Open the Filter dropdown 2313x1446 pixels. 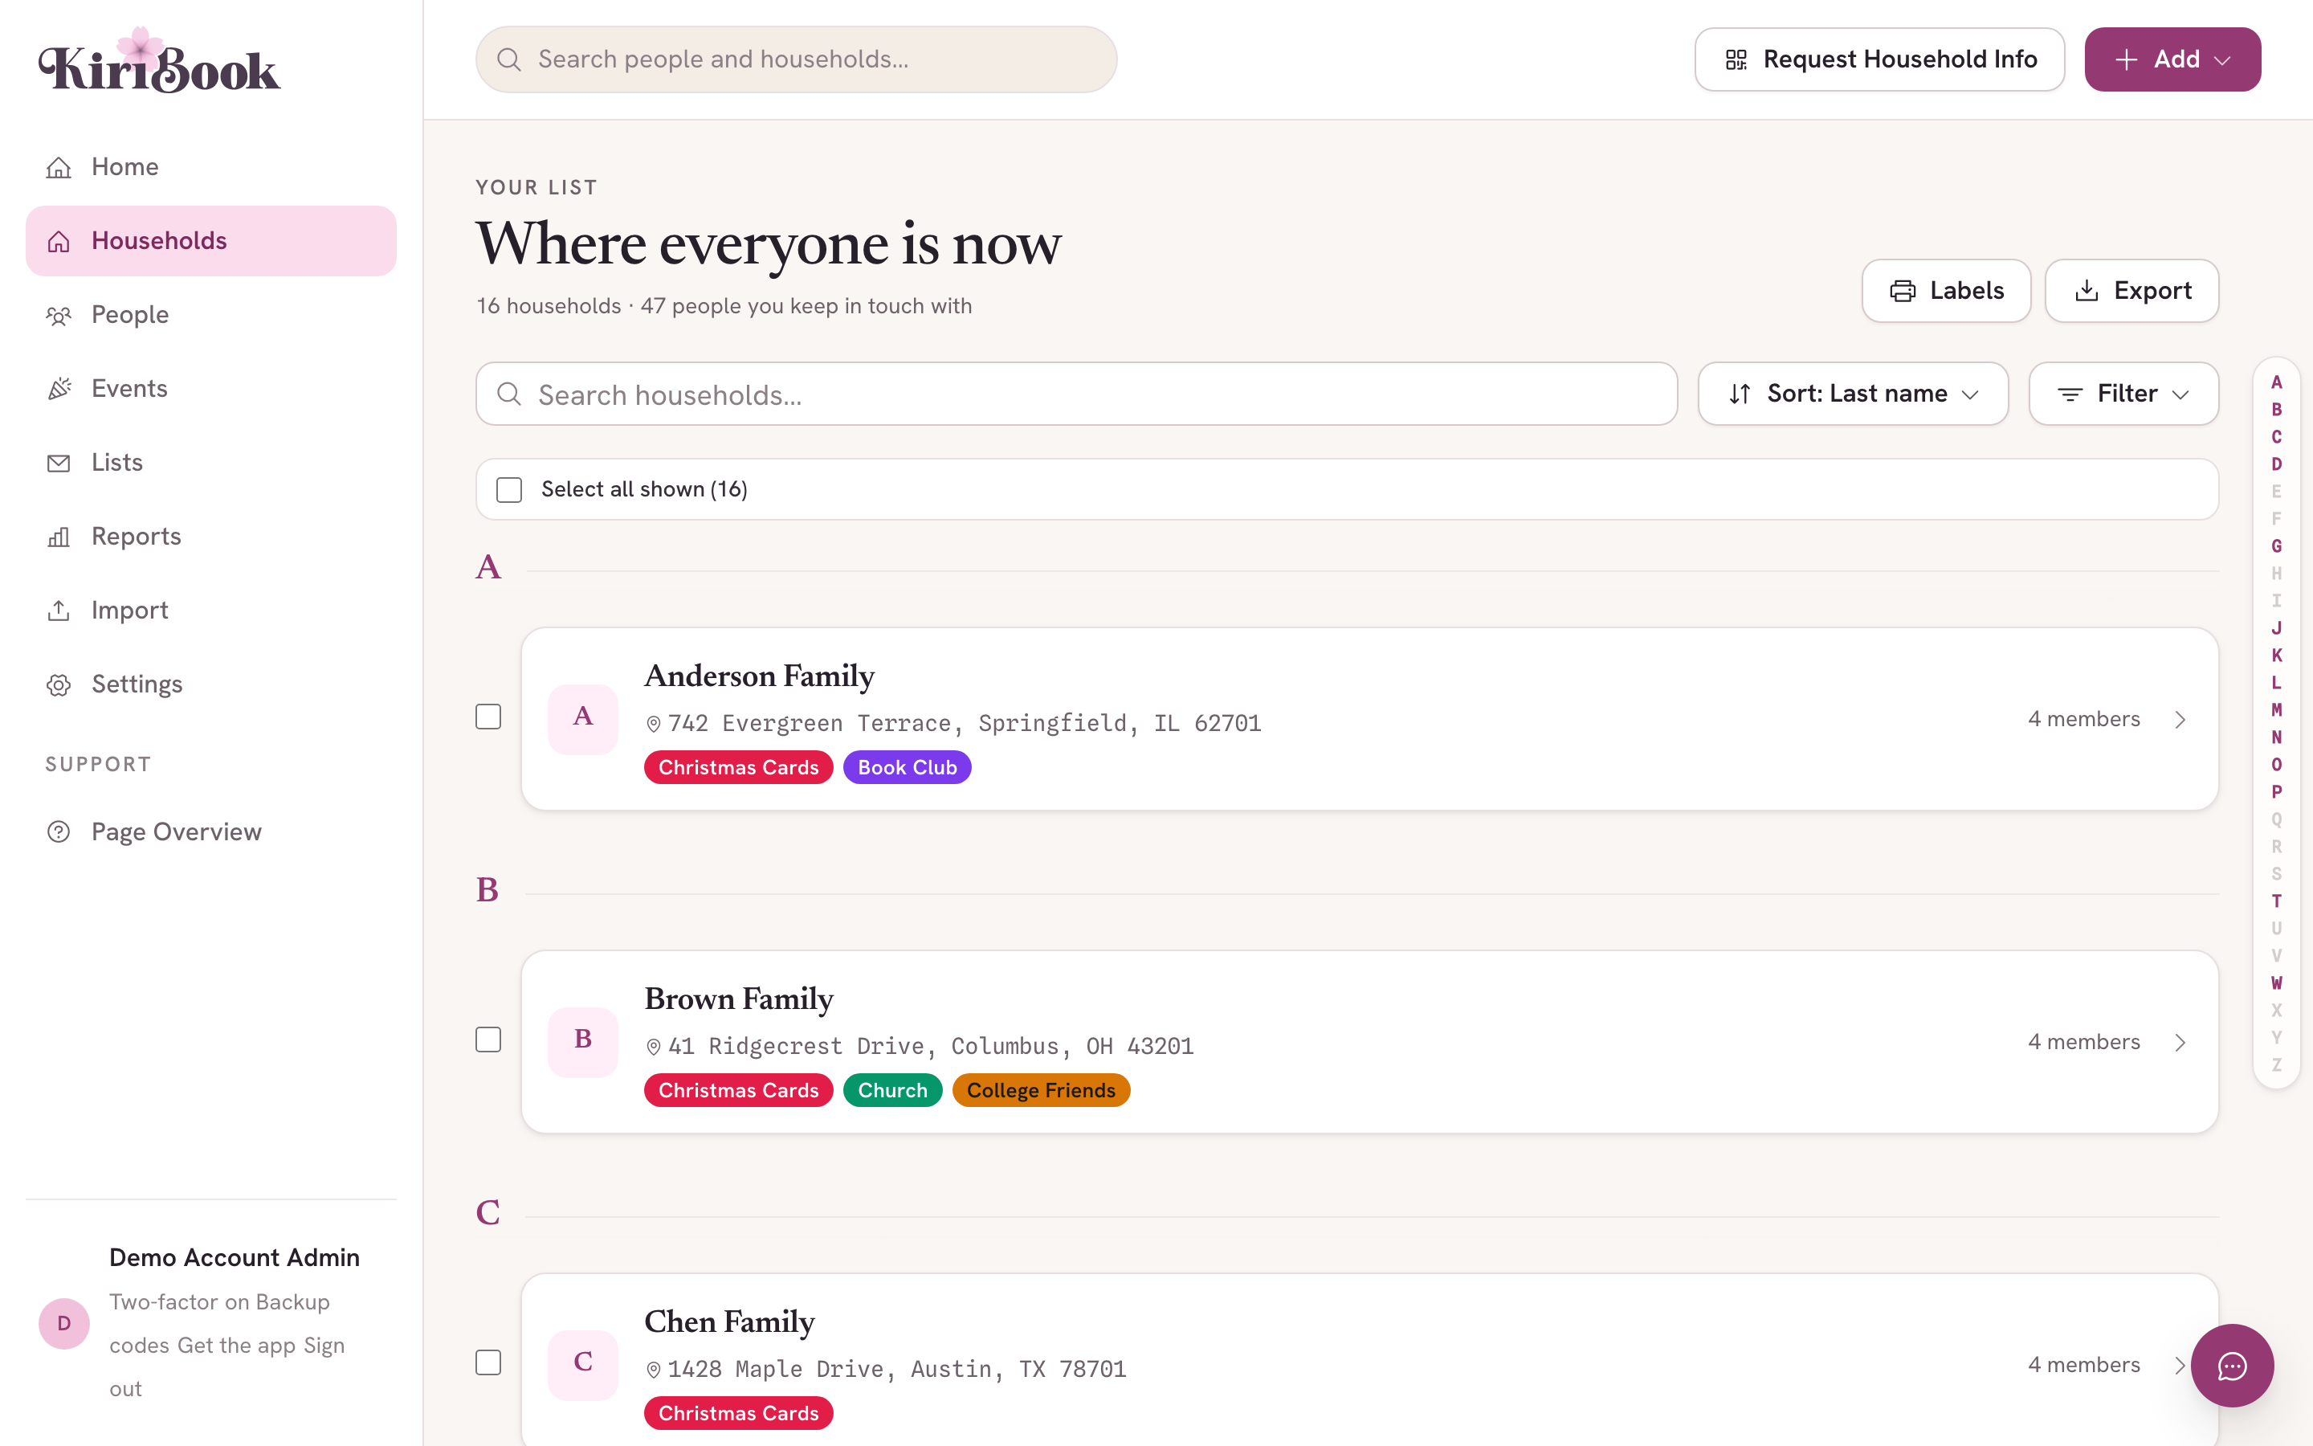[2123, 394]
